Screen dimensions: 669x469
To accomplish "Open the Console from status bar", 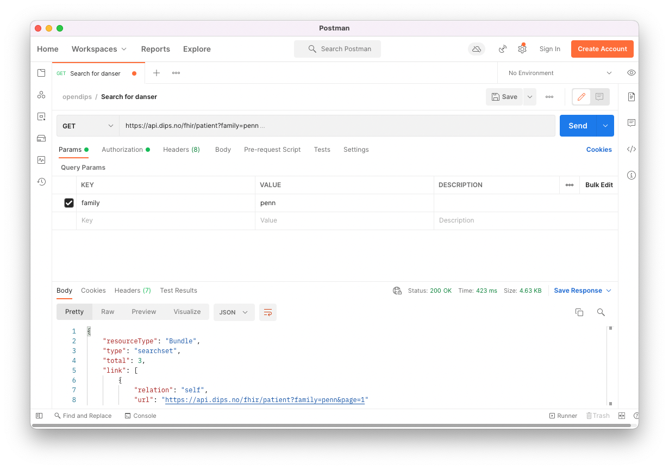I will 140,416.
